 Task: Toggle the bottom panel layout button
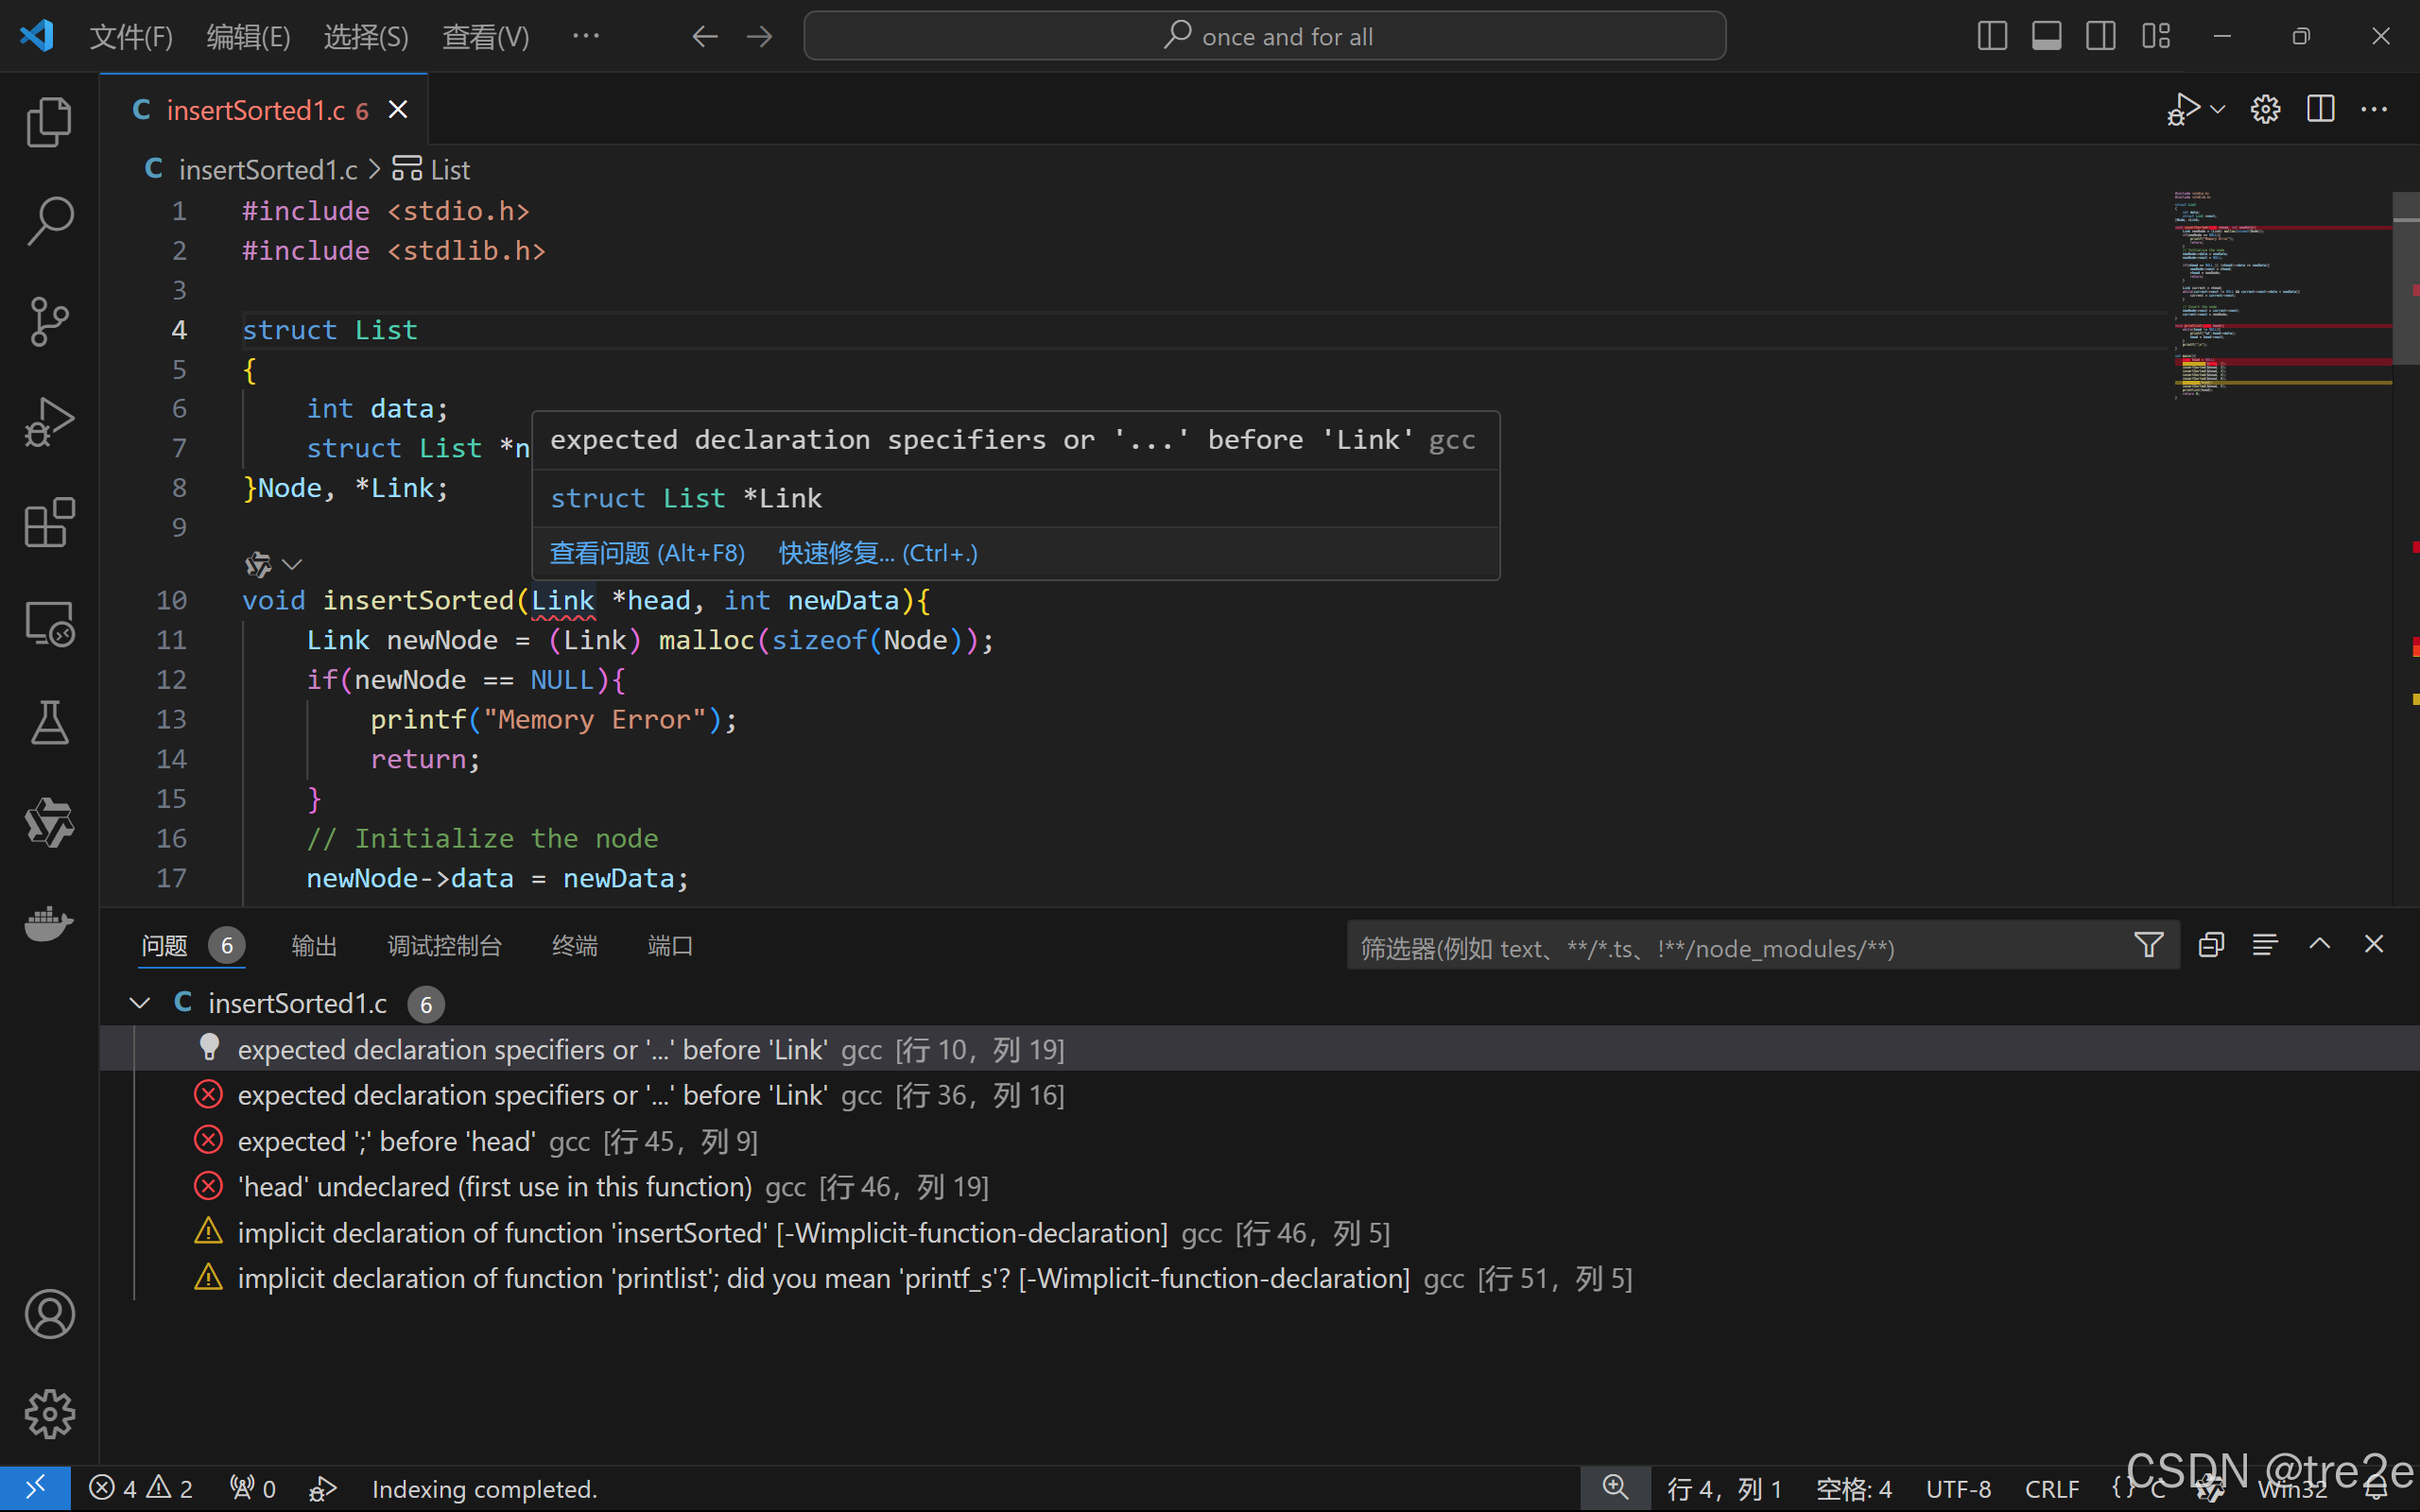[x=2046, y=37]
